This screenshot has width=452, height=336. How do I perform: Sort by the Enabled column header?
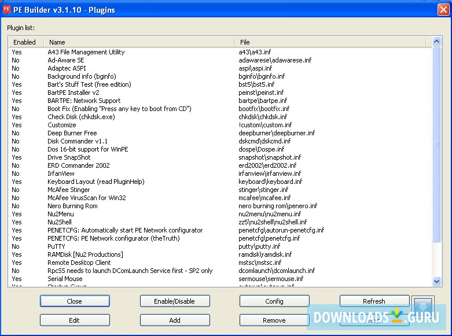click(x=26, y=42)
